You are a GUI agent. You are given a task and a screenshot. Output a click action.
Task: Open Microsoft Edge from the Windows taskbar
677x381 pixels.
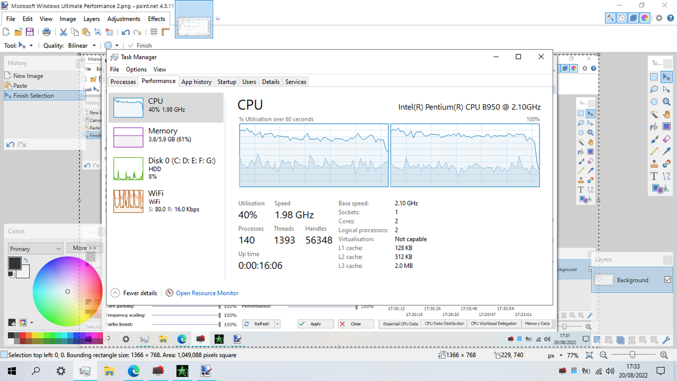point(133,371)
